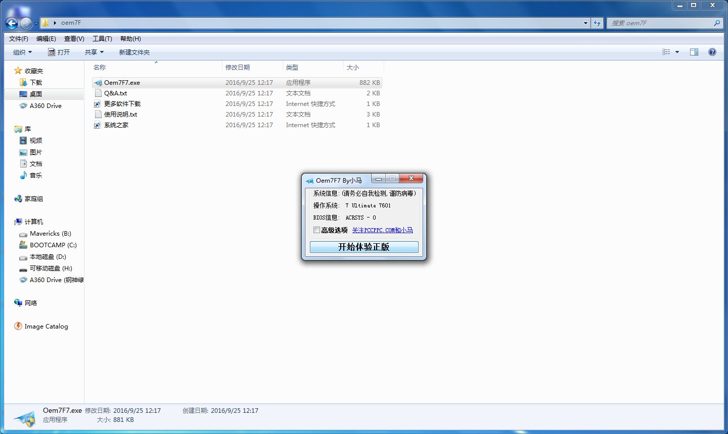The height and width of the screenshot is (434, 728).
Task: Open the 组织 dropdown menu
Action: pos(22,51)
